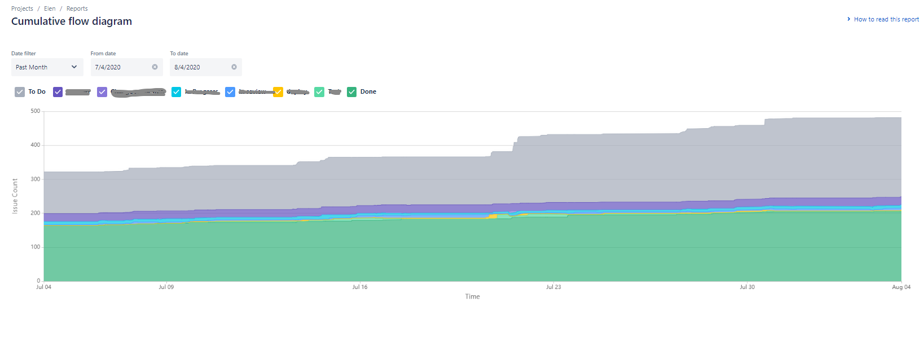Click the Jul 16 axis label
924x337 pixels.
pos(360,287)
